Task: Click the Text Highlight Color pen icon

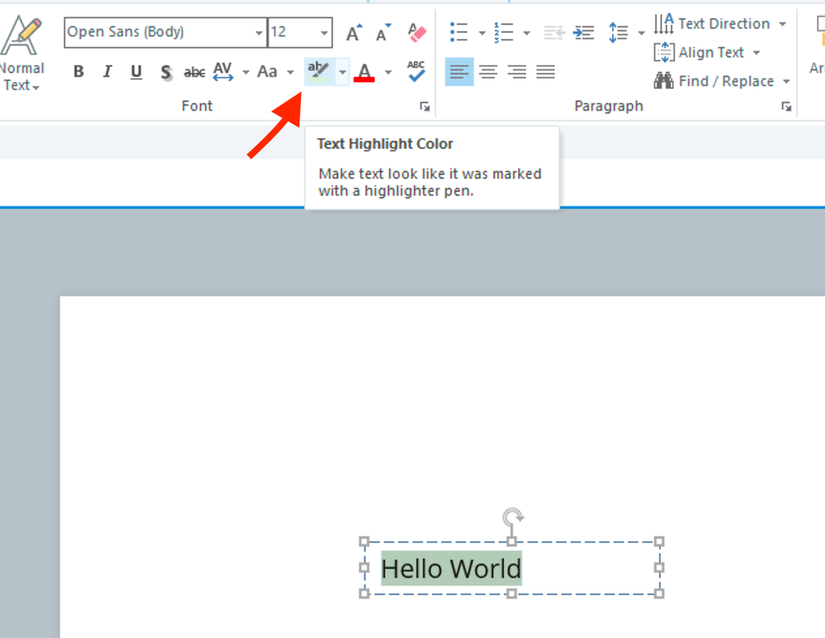Action: 318,72
